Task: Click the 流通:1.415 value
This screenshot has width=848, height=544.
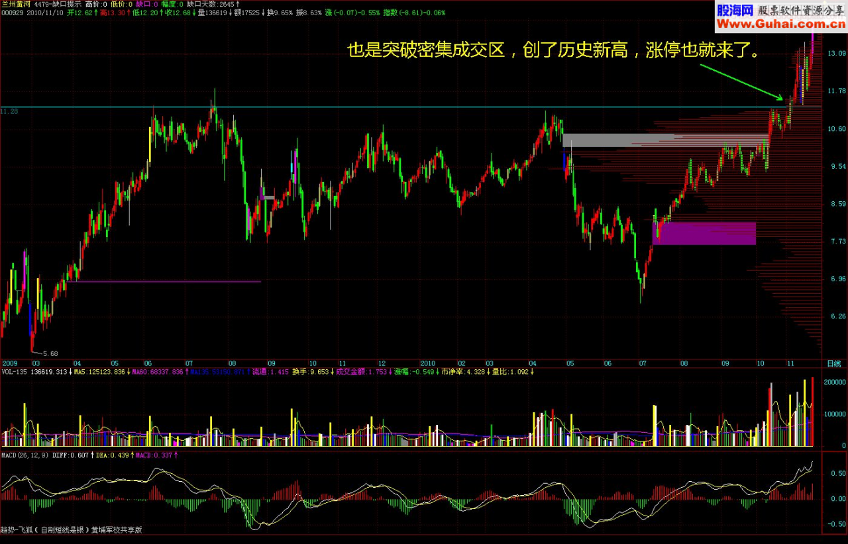Action: (x=272, y=372)
